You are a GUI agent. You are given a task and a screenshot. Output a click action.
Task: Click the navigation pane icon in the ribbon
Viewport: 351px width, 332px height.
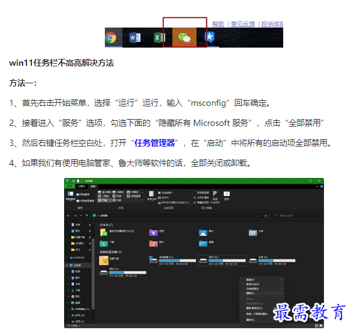[70, 194]
